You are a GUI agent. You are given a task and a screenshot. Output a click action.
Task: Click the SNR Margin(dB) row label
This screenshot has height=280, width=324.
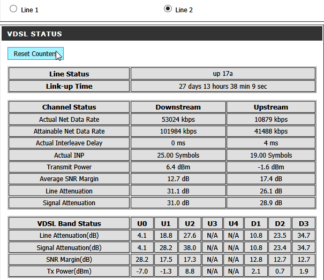click(69, 259)
